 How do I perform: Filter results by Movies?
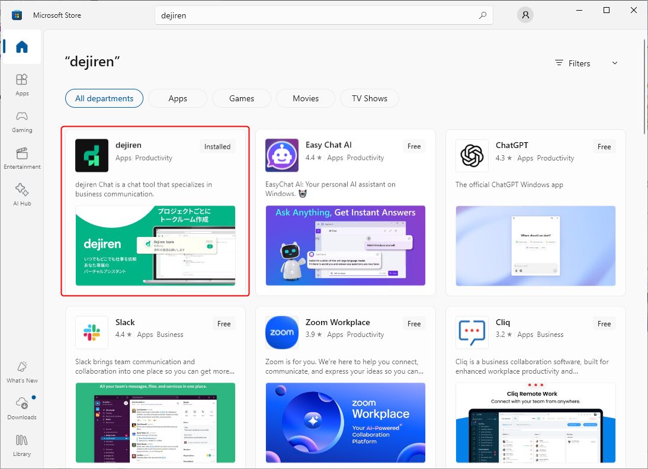click(x=306, y=98)
